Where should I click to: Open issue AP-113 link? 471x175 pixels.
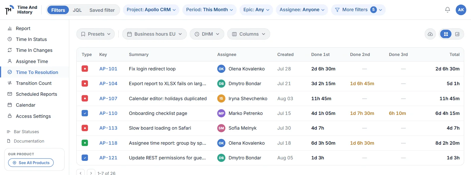108,128
